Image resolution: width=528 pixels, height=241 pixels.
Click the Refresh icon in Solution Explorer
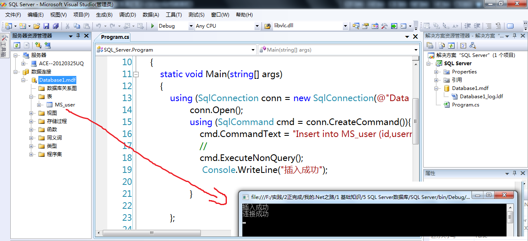pos(451,45)
